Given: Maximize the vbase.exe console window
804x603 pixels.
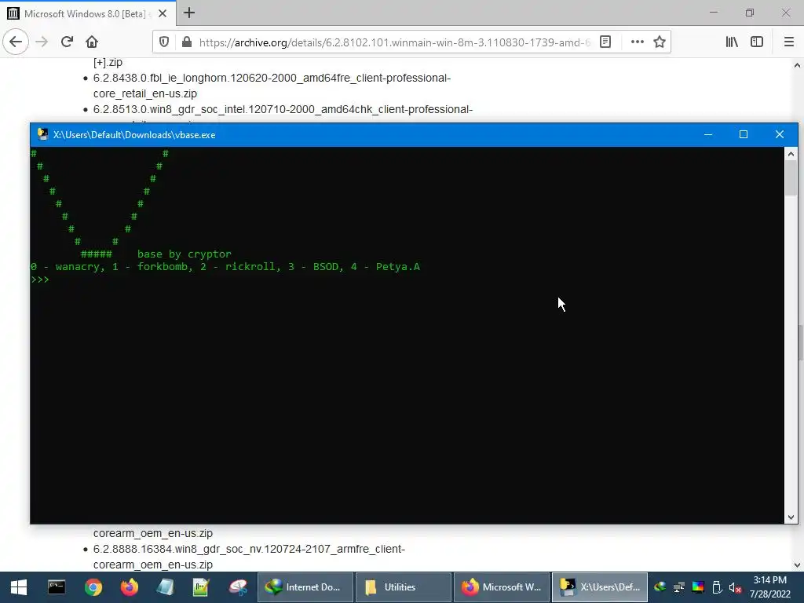Looking at the screenshot, I should [x=744, y=134].
